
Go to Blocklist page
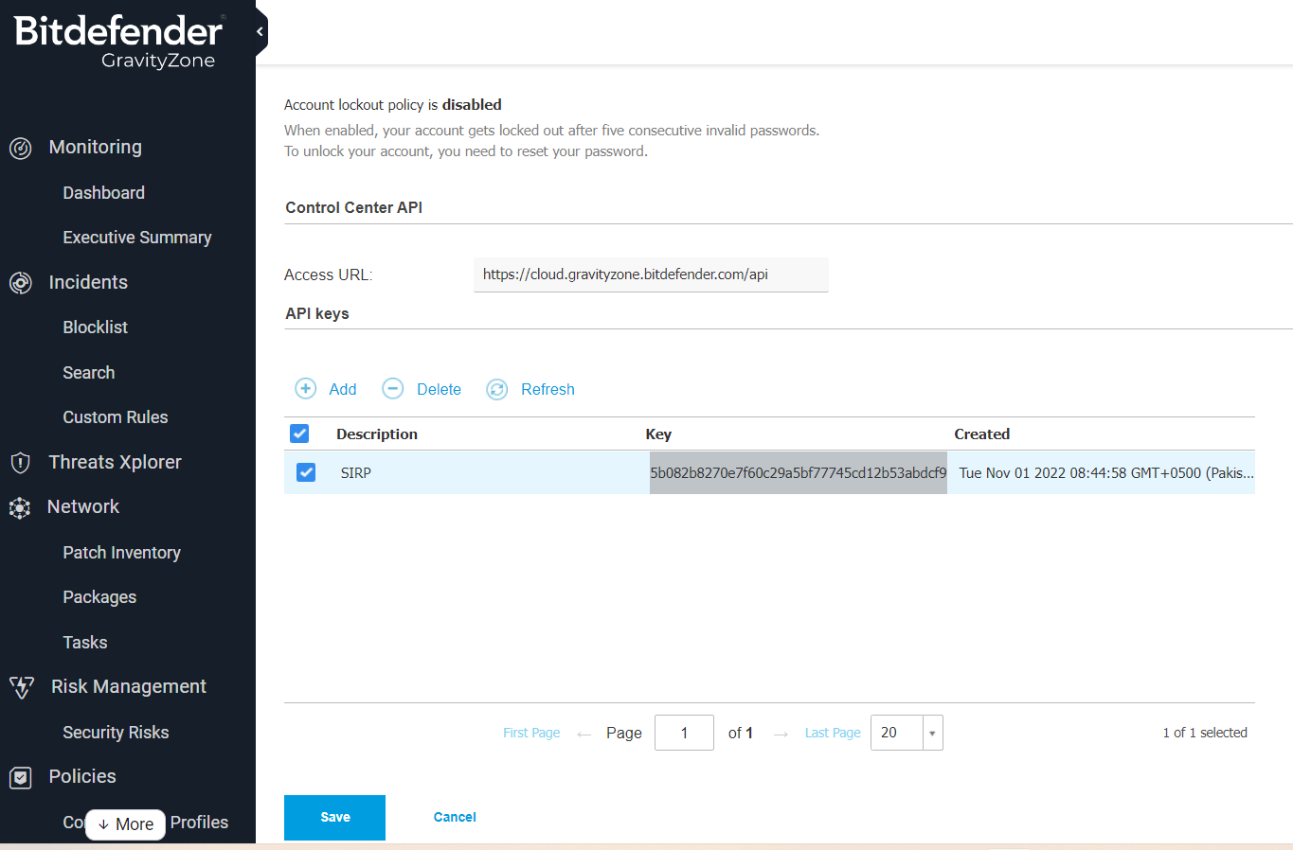pyautogui.click(x=96, y=328)
